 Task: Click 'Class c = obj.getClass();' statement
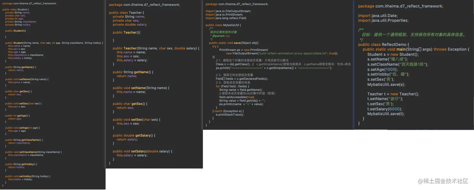(x=233, y=64)
